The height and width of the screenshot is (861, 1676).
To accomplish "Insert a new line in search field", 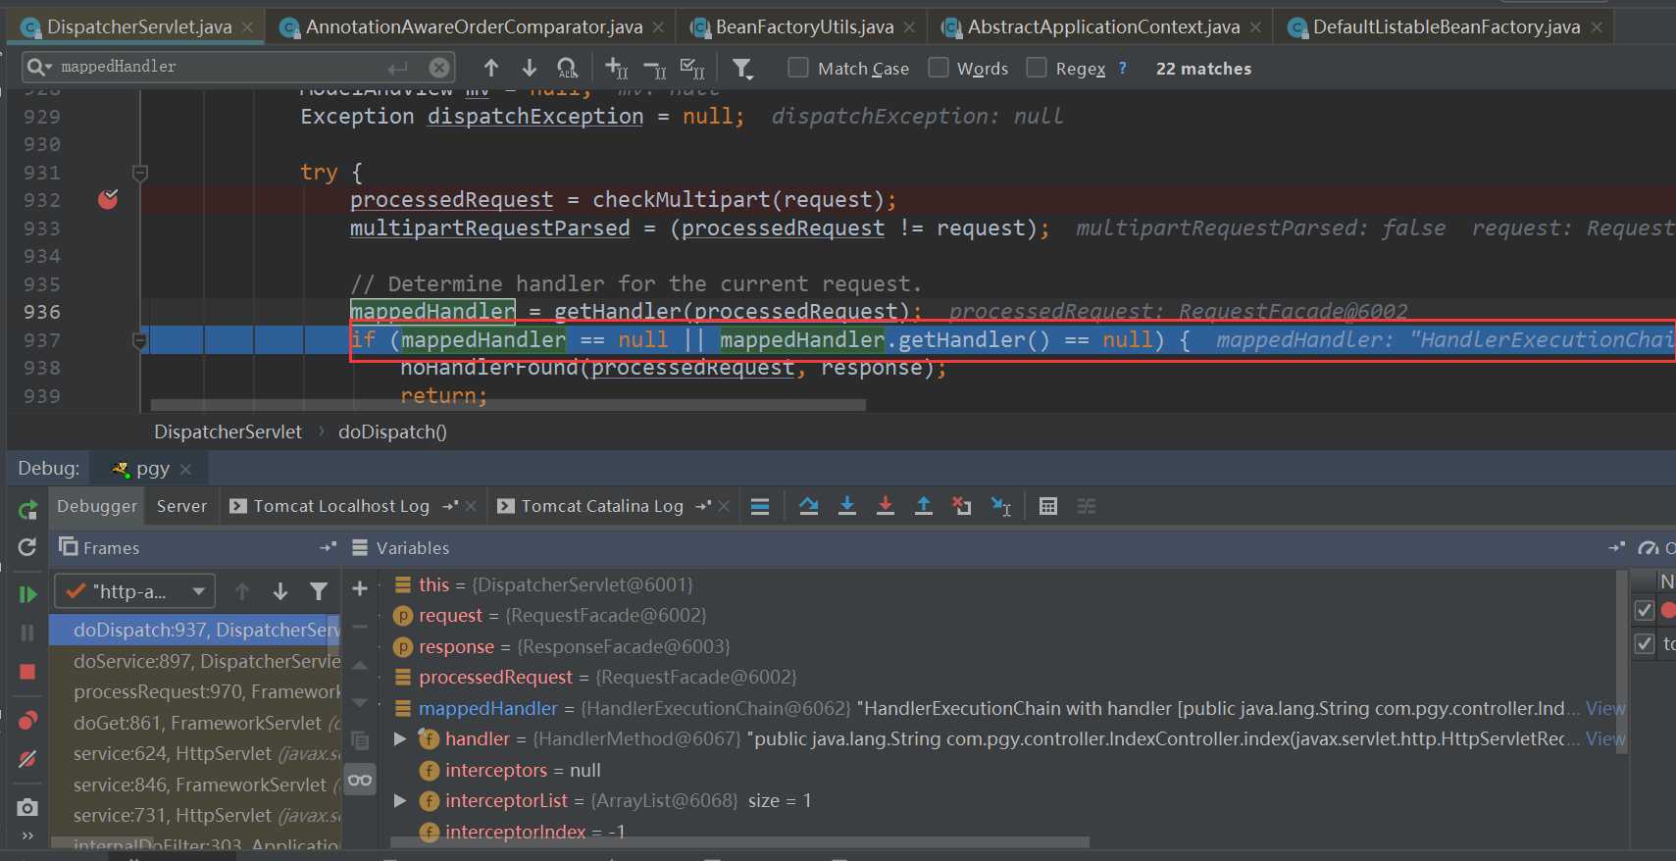I will [397, 67].
